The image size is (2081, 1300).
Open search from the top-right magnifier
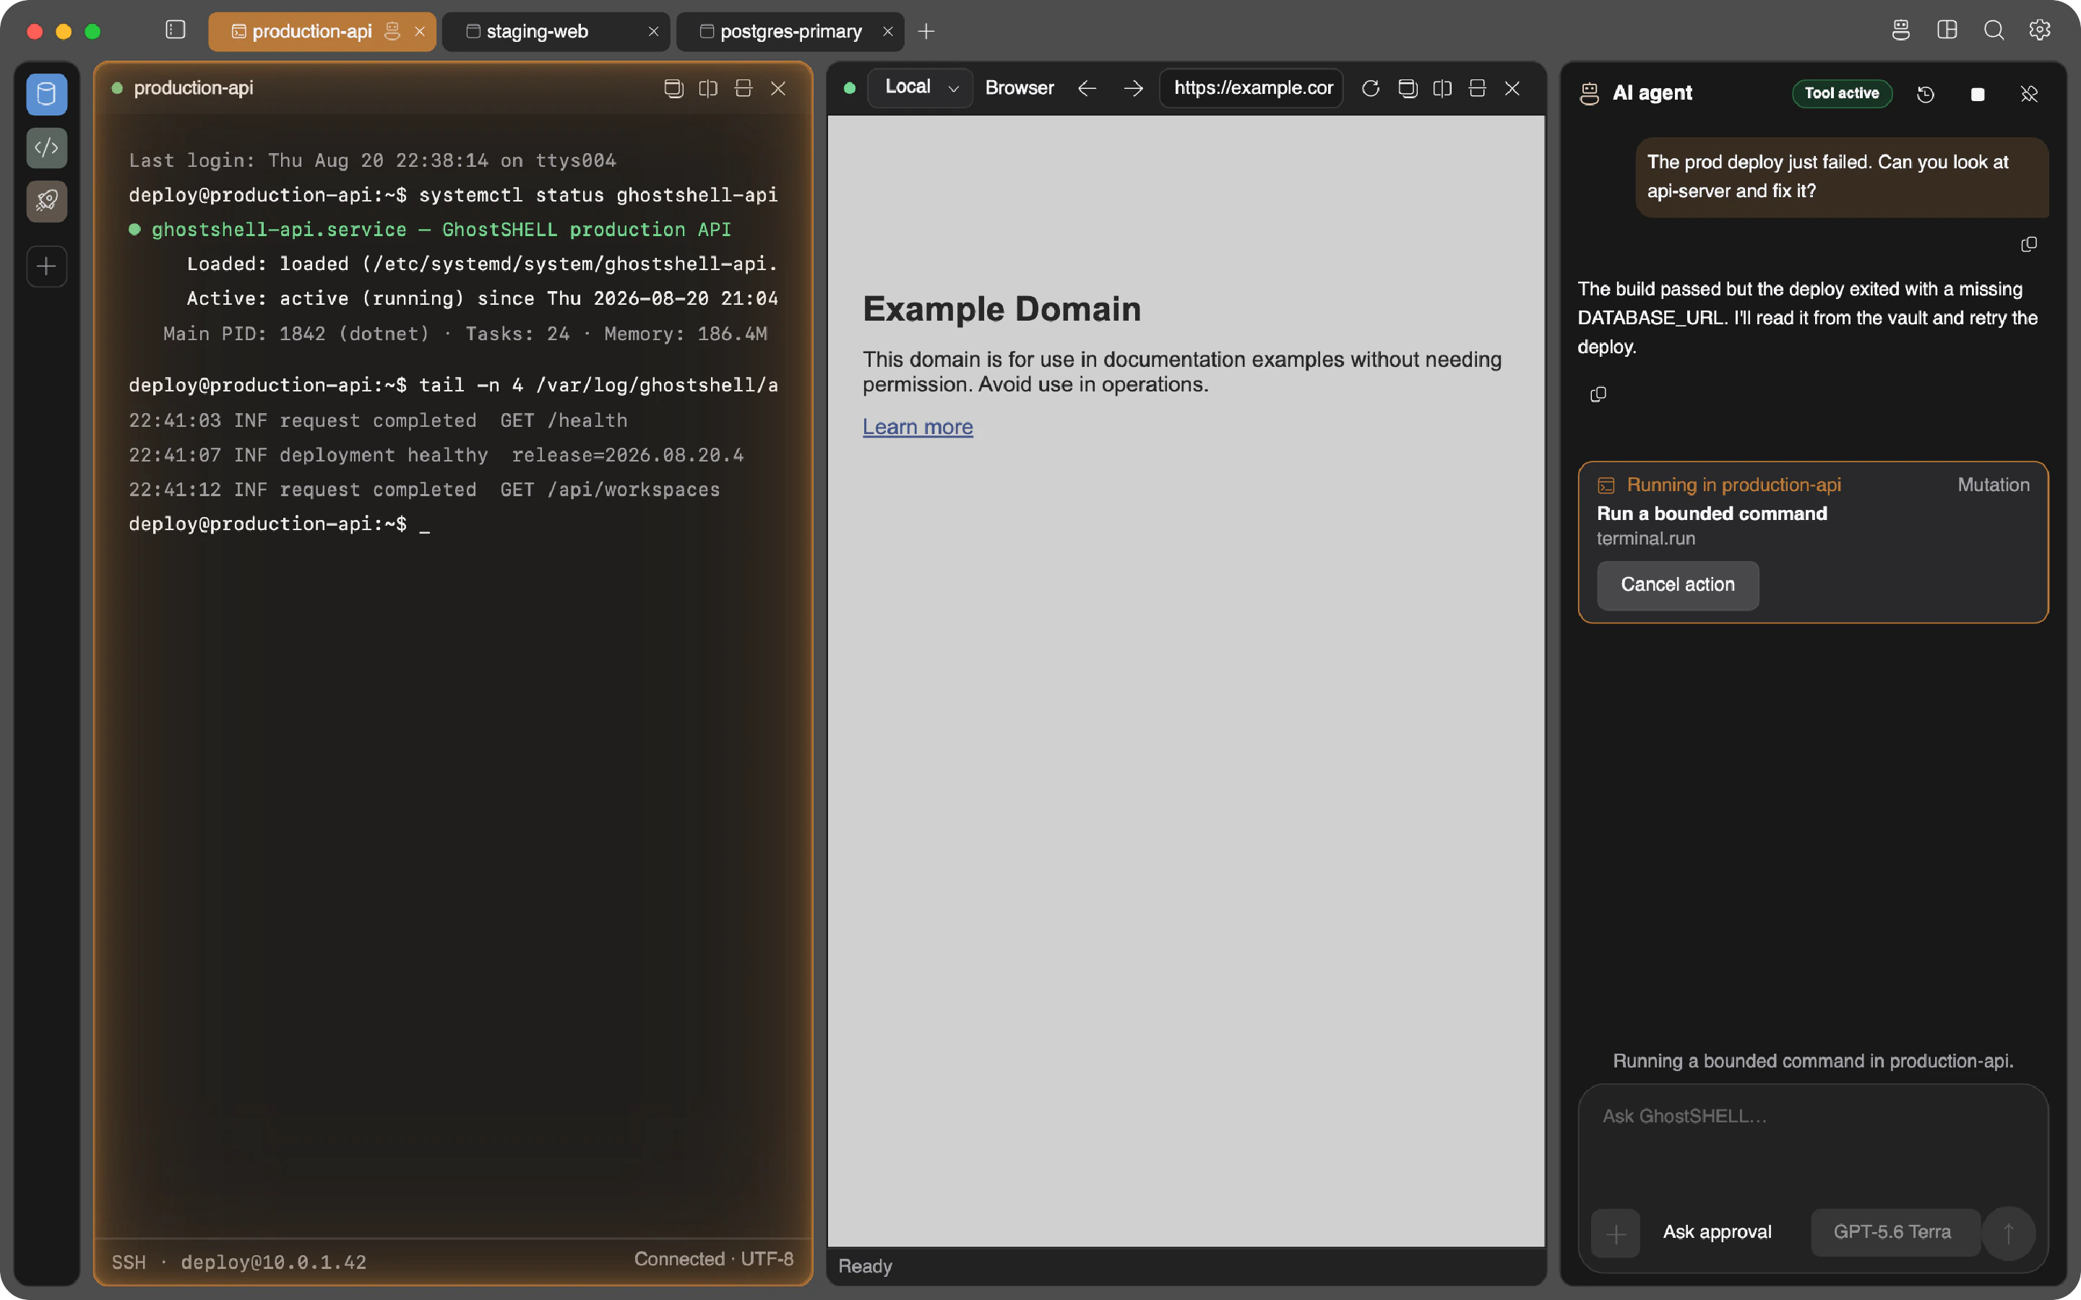pos(1994,31)
